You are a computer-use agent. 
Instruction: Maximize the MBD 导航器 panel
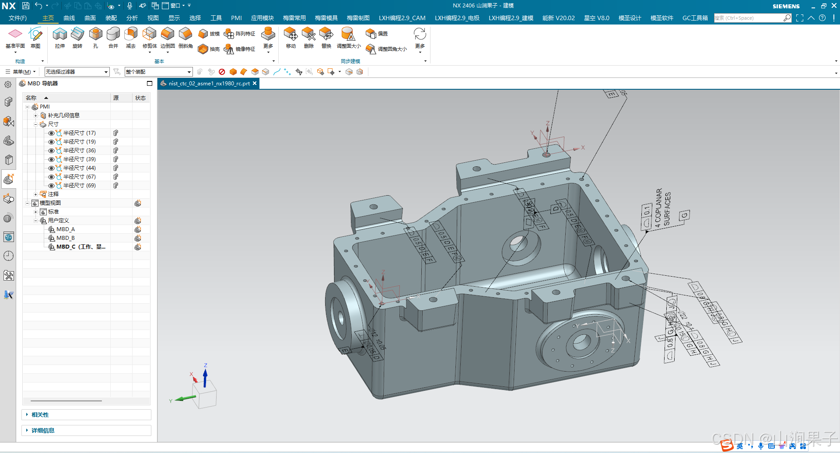[x=150, y=83]
